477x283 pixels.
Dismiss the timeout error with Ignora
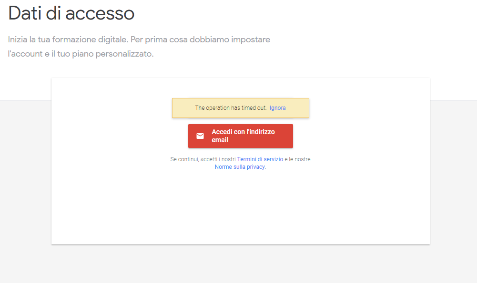coord(277,108)
